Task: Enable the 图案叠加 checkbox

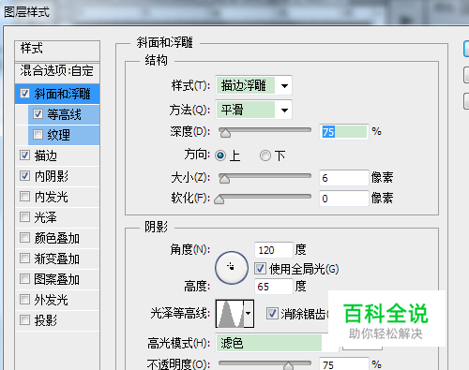Action: (24, 279)
